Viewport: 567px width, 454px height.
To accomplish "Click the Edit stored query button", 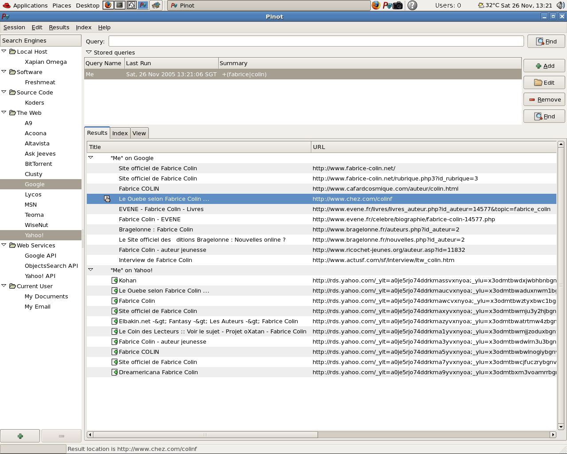I will [544, 83].
